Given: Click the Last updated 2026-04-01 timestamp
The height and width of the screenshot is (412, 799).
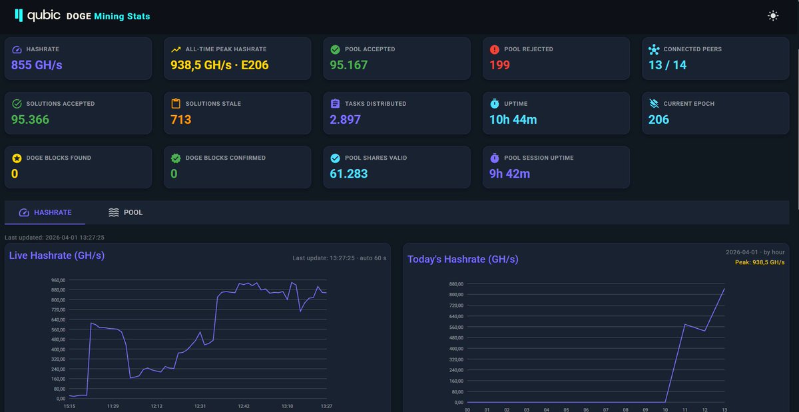Looking at the screenshot, I should coord(55,237).
